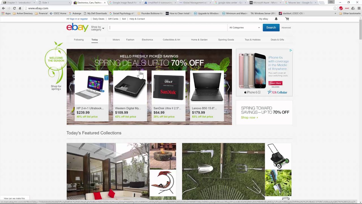Bookmark this page with the star icon
The image size is (362, 204).
[335, 8]
